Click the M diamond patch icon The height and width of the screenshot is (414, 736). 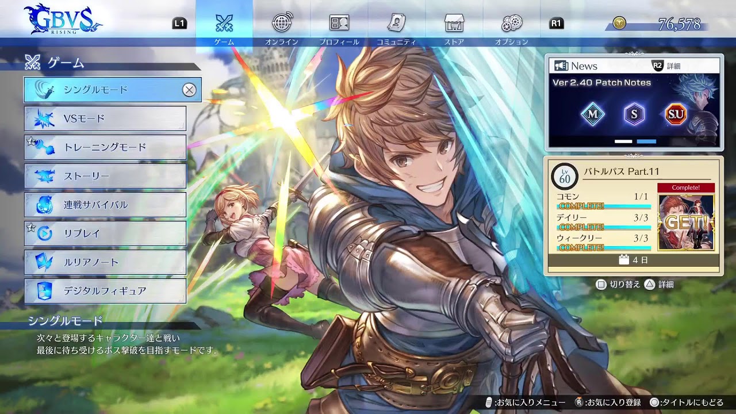coord(593,114)
